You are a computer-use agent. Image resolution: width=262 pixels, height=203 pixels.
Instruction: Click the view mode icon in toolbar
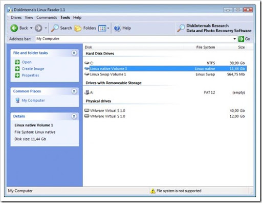[x=102, y=28]
